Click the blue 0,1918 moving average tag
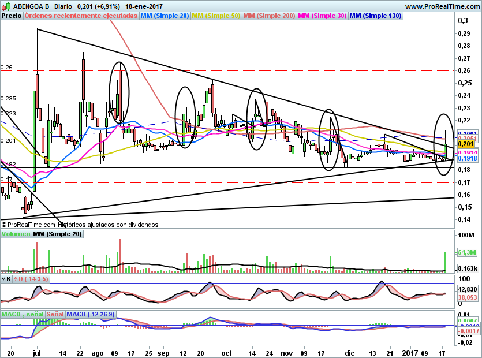482x358 pixels. 467,158
